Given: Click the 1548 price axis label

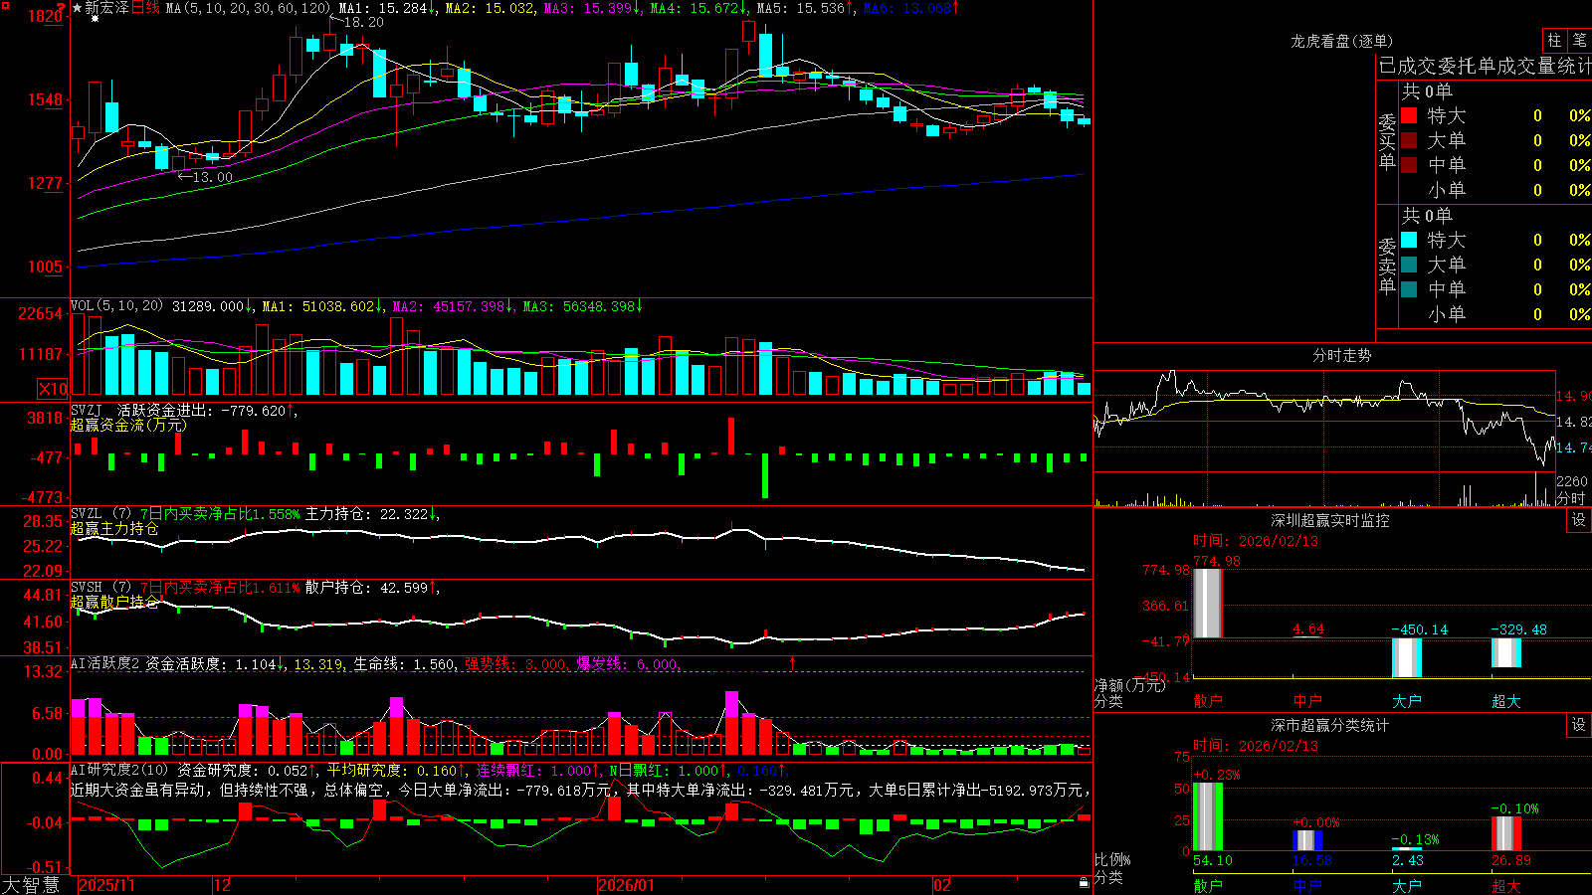Looking at the screenshot, I should 45,99.
